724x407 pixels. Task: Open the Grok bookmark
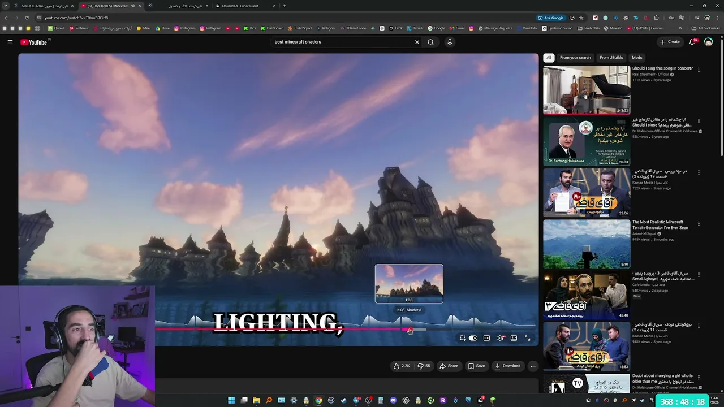(x=395, y=28)
